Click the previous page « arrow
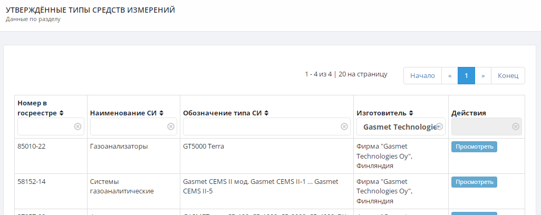541x215 pixels. (x=450, y=76)
